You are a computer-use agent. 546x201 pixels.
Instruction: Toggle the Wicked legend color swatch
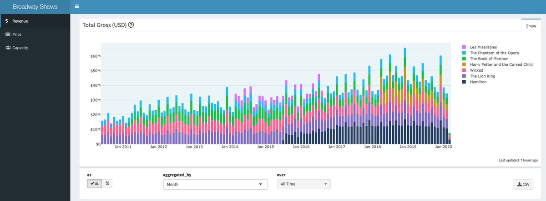point(464,70)
